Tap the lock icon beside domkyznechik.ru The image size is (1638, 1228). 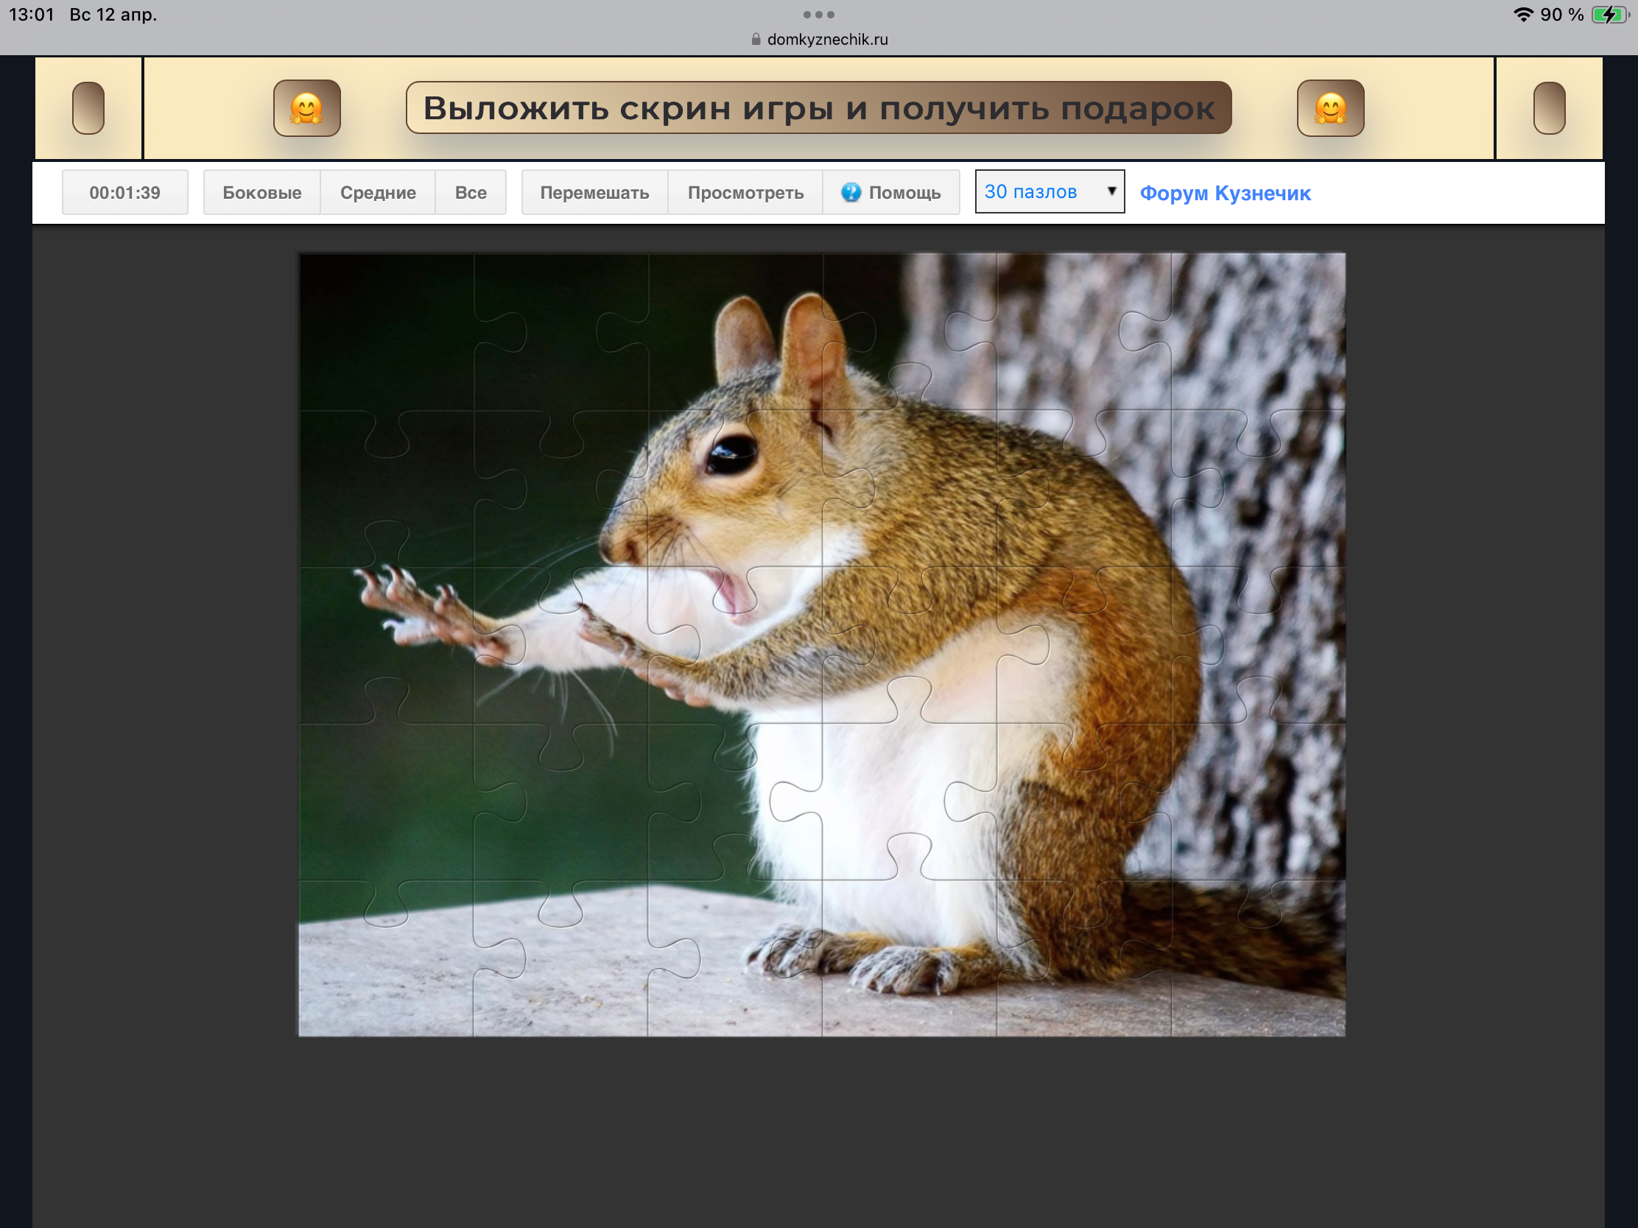tap(756, 39)
